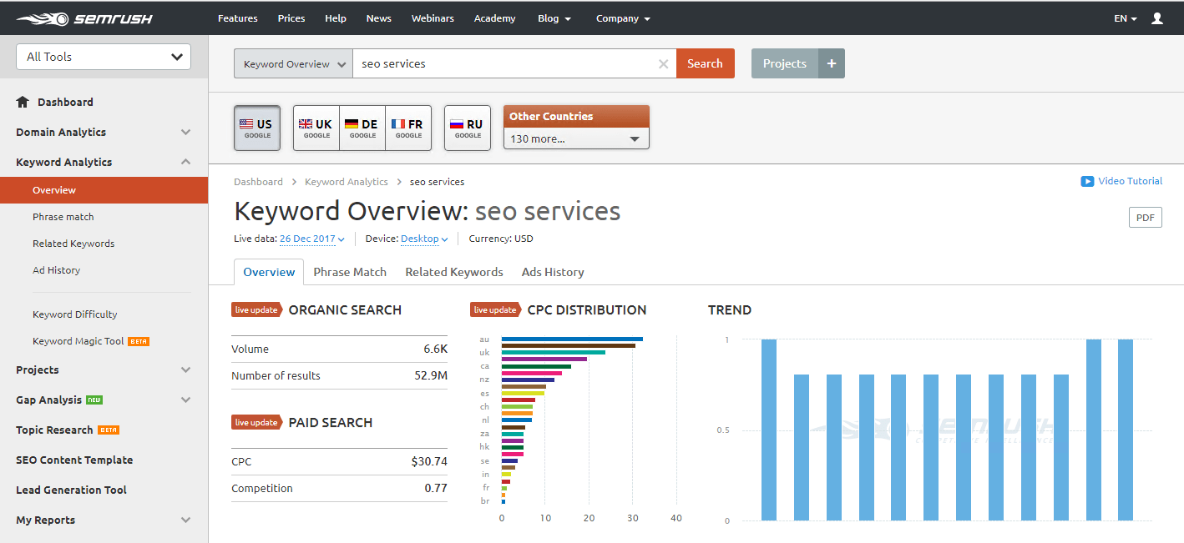This screenshot has width=1184, height=543.
Task: Switch to the Ads History tab
Action: (553, 272)
